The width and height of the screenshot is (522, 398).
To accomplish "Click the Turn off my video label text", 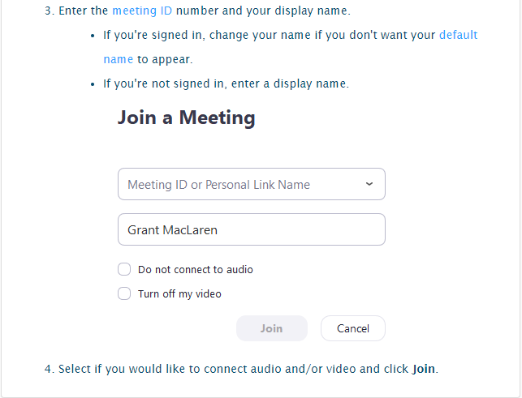I will [x=179, y=294].
